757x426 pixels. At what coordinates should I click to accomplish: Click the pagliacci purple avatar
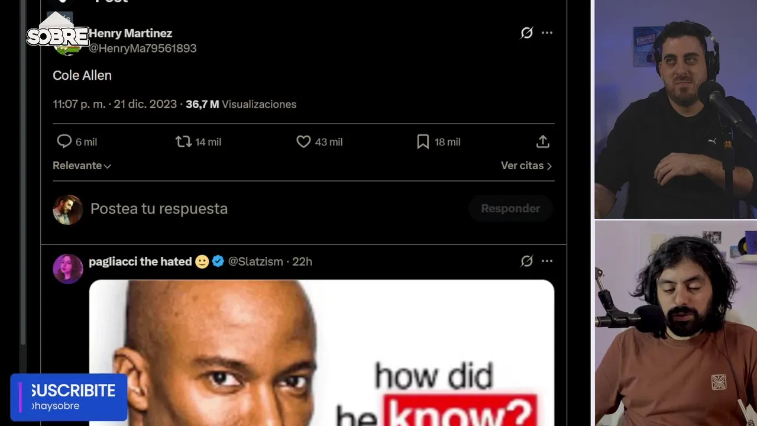(67, 269)
